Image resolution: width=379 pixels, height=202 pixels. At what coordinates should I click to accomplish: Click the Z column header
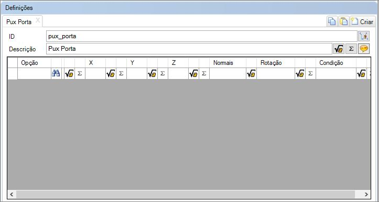[178, 63]
